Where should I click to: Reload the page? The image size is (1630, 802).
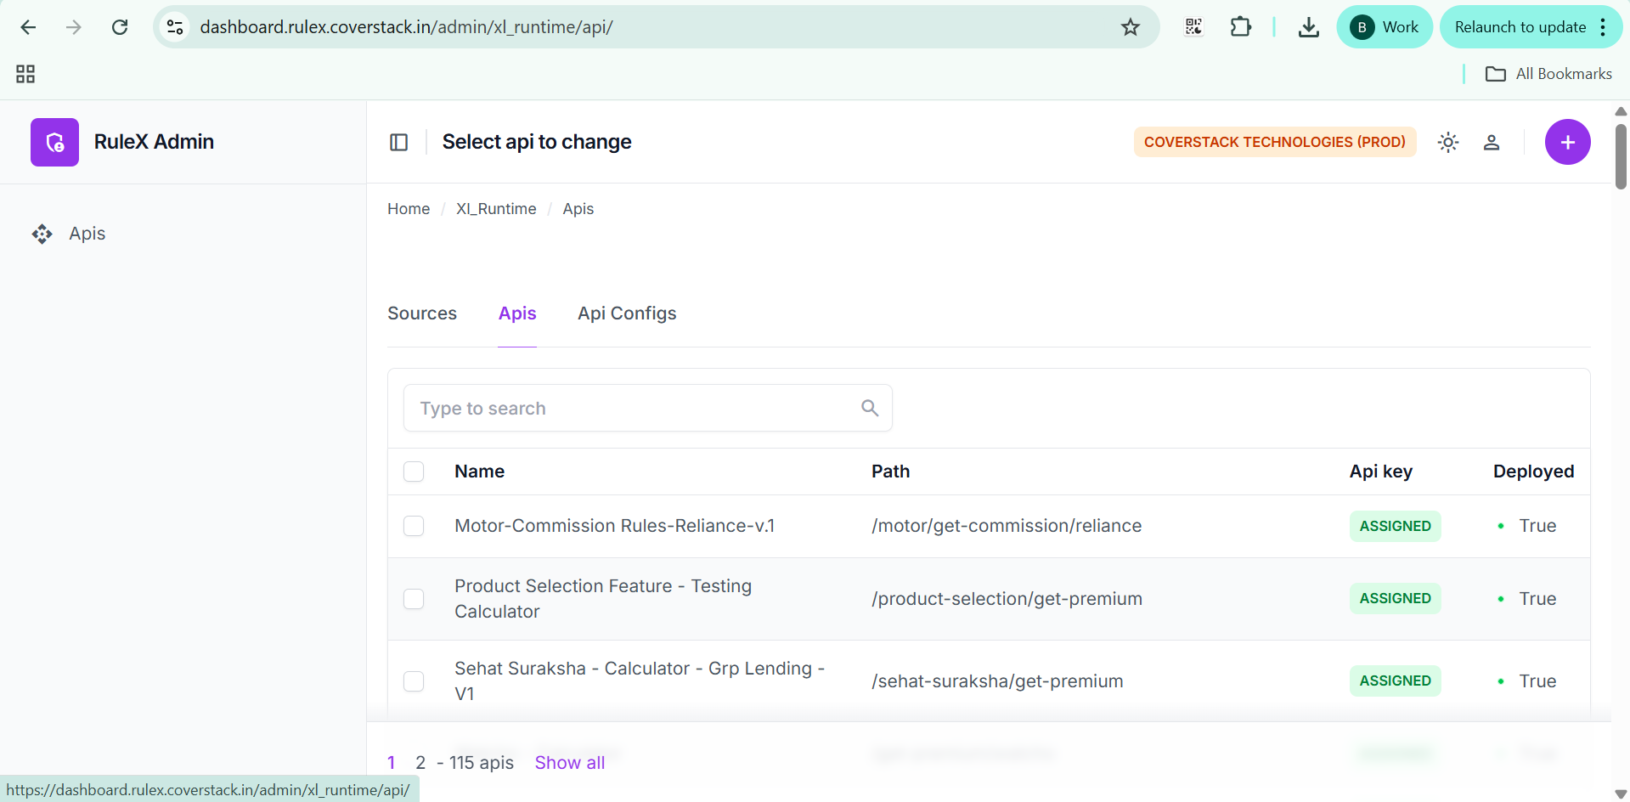click(x=120, y=27)
